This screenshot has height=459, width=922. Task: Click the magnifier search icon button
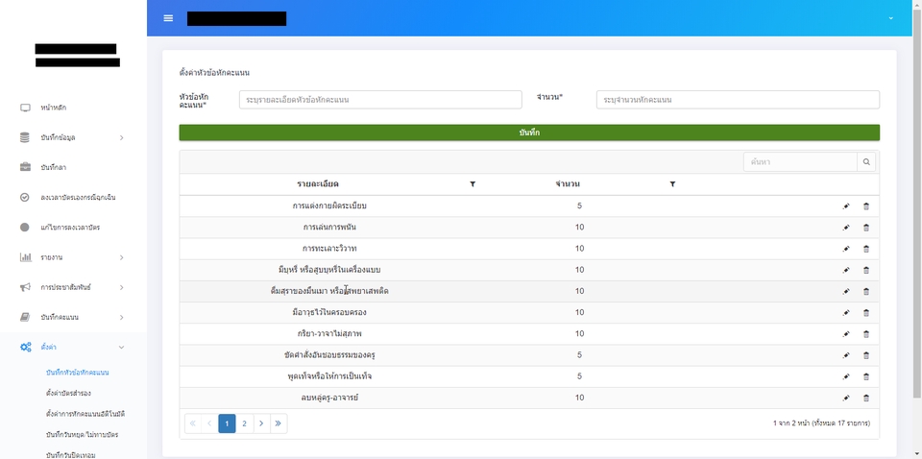[x=866, y=161]
